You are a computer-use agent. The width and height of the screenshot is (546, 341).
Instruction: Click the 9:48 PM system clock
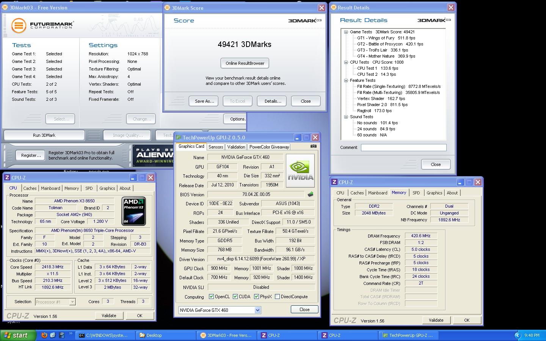pyautogui.click(x=532, y=335)
